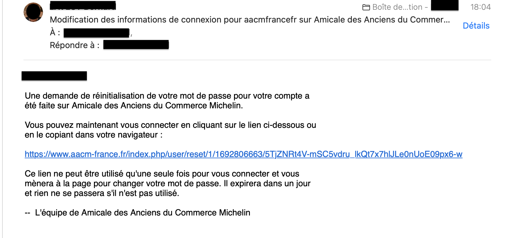The height and width of the screenshot is (238, 512).
Task: Open the aacm-france.fr password reset link
Action: coord(243,154)
